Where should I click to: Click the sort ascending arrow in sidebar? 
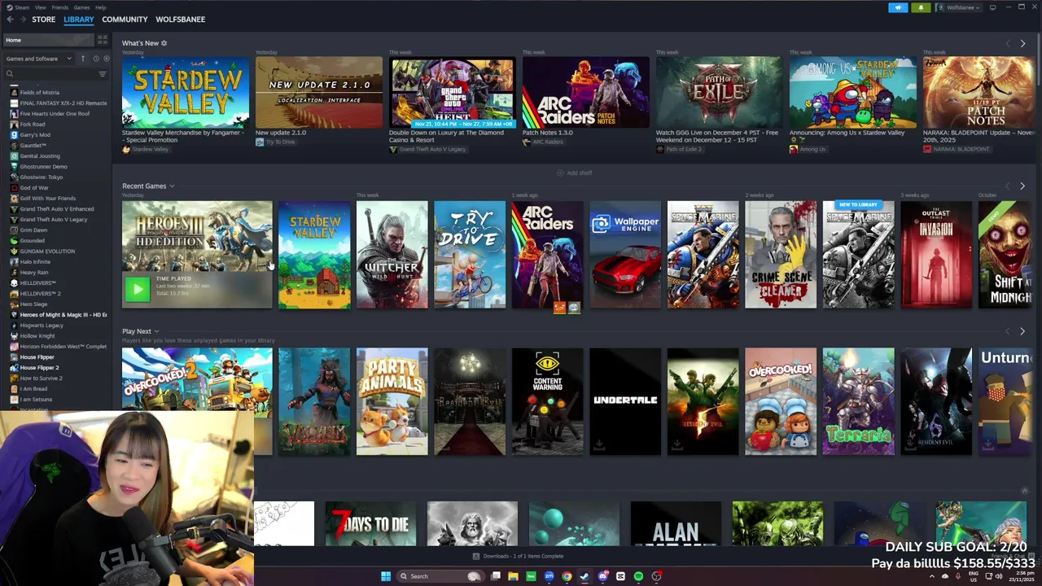coord(82,59)
